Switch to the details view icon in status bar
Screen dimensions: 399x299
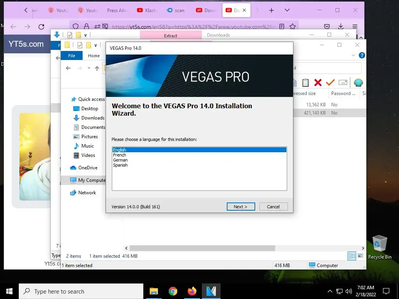coord(352,256)
